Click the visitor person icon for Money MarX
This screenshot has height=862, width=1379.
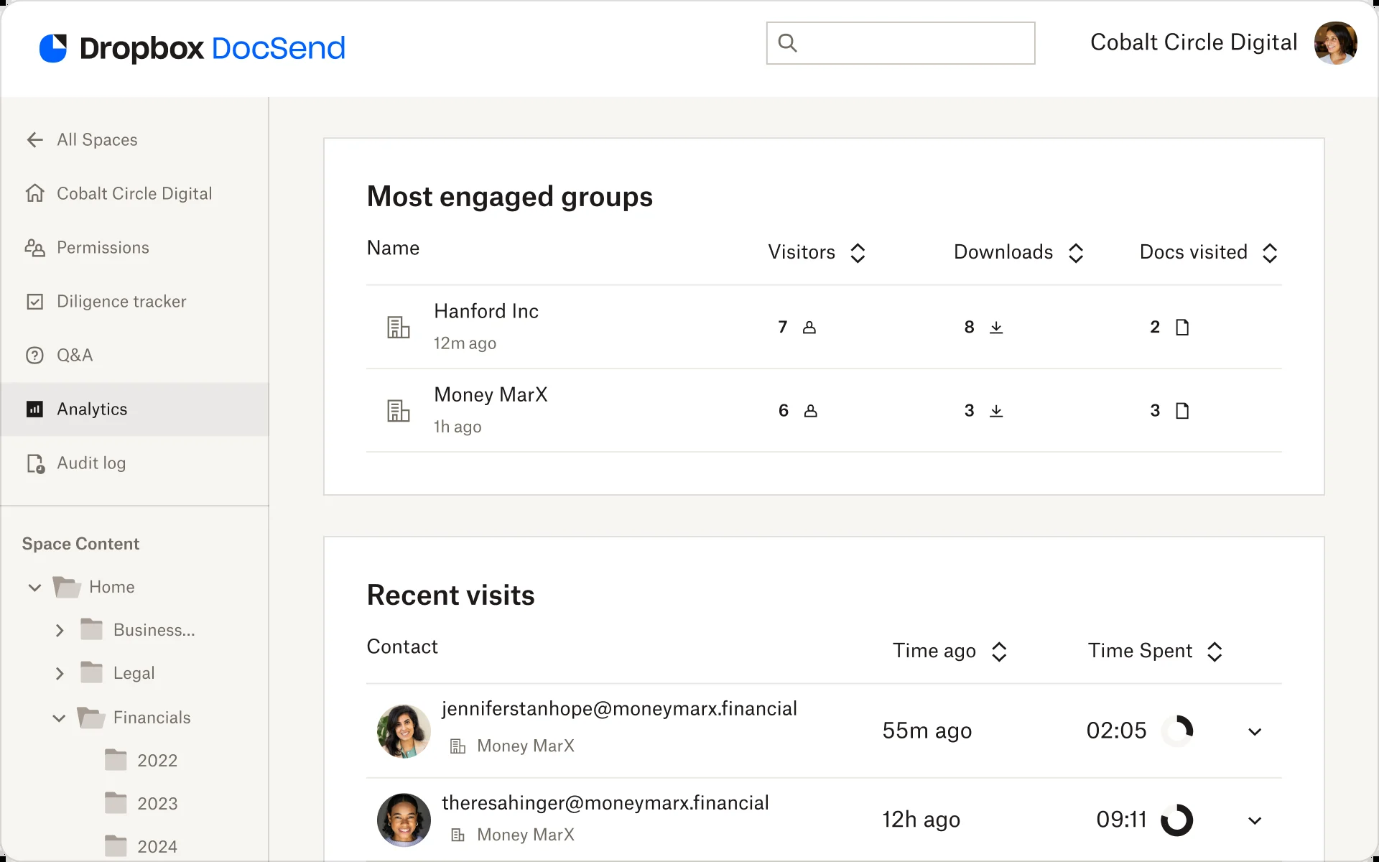point(811,411)
